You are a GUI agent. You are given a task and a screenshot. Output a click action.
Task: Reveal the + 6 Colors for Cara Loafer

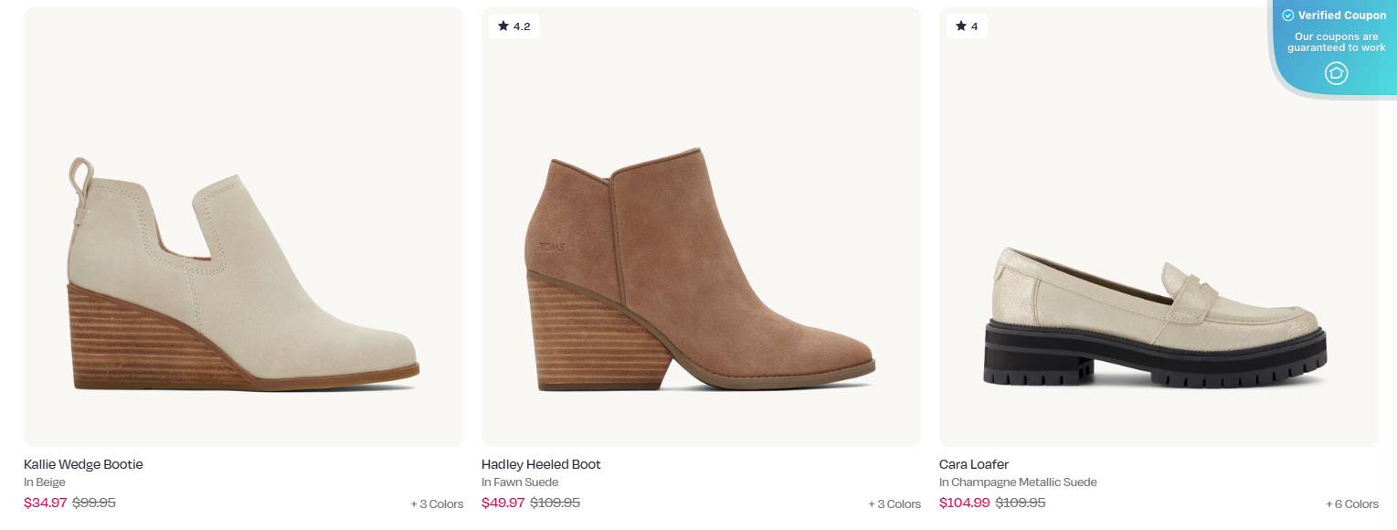pyautogui.click(x=1352, y=503)
